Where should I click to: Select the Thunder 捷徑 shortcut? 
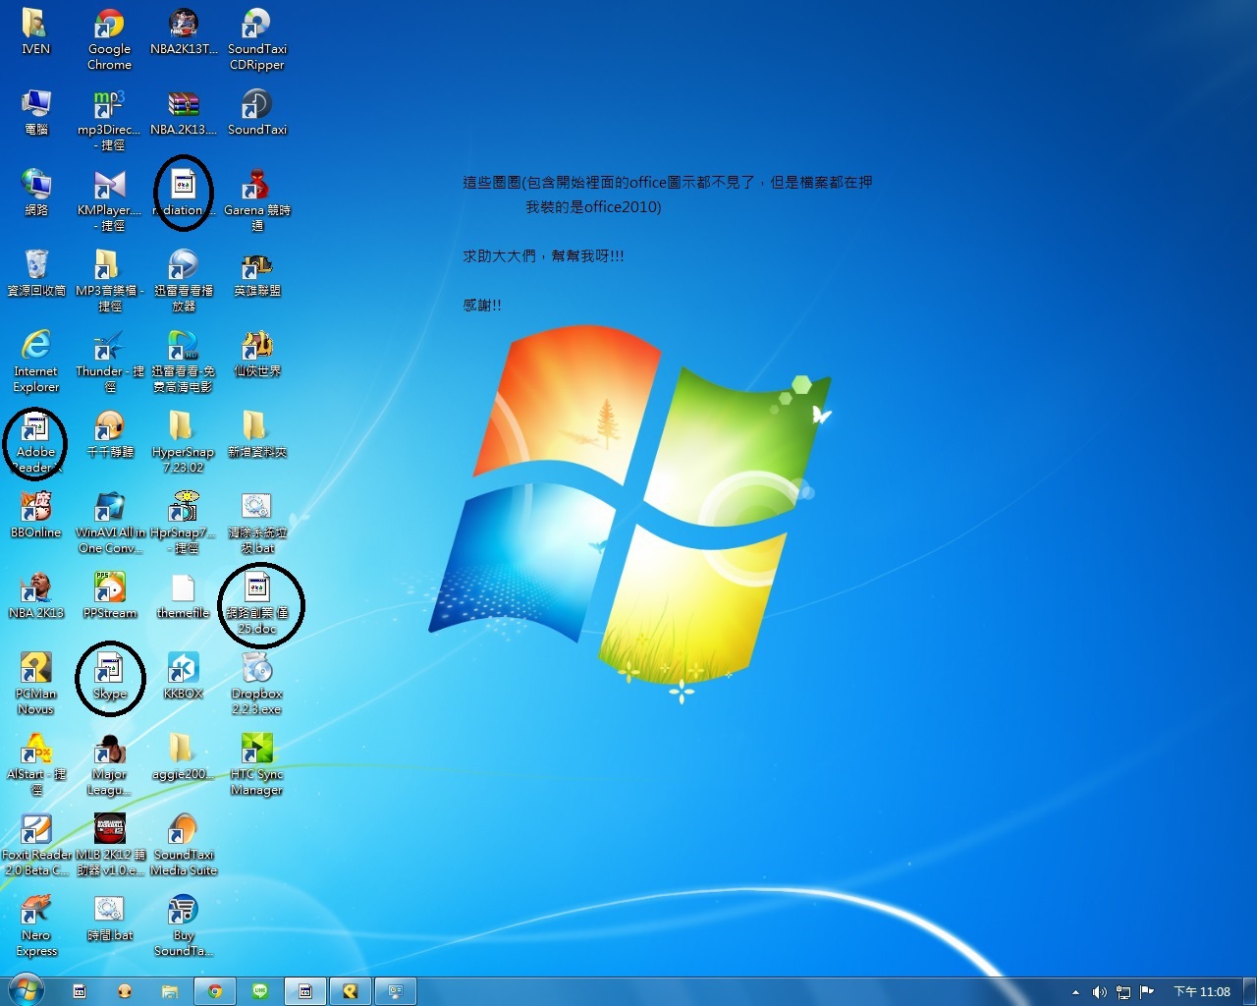[109, 362]
